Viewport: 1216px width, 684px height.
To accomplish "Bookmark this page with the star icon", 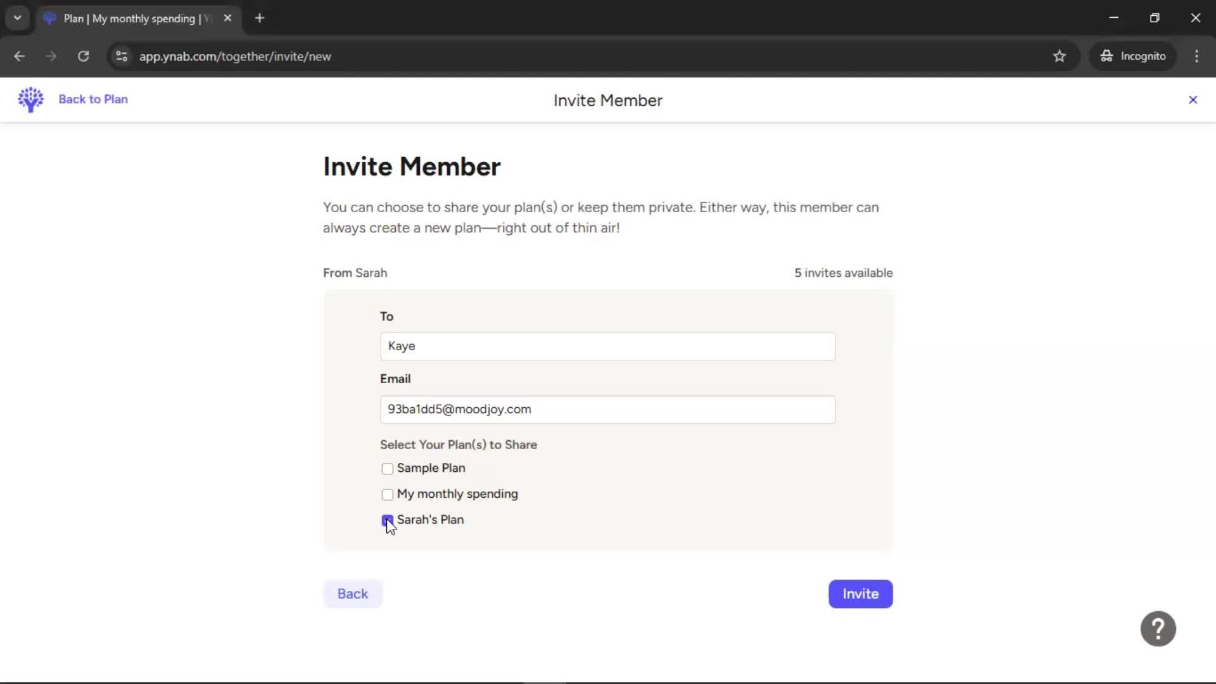I will click(x=1059, y=56).
